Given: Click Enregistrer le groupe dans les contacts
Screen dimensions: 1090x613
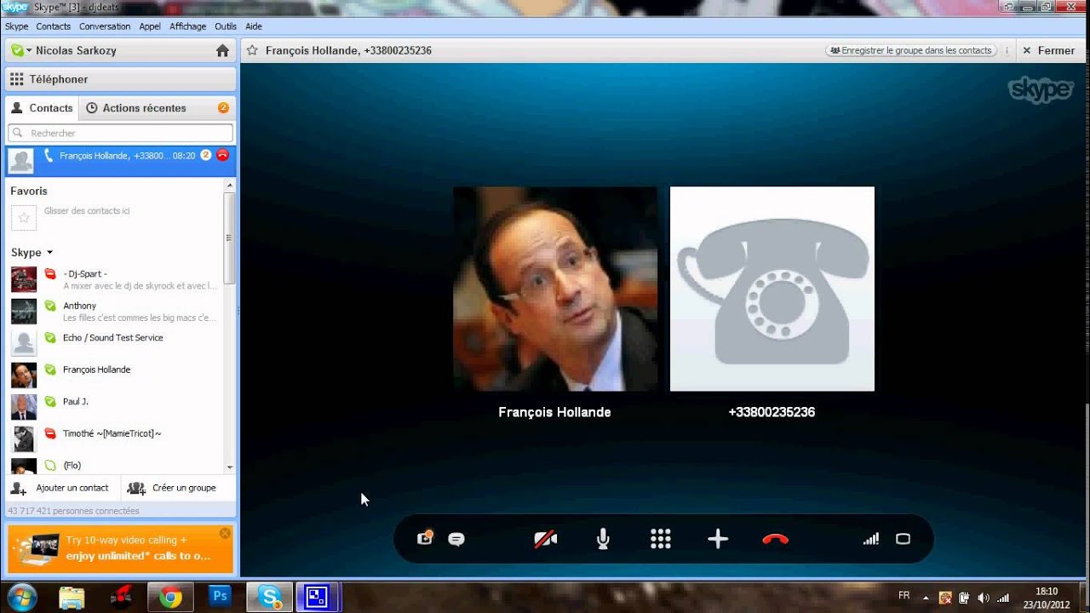Looking at the screenshot, I should [911, 50].
